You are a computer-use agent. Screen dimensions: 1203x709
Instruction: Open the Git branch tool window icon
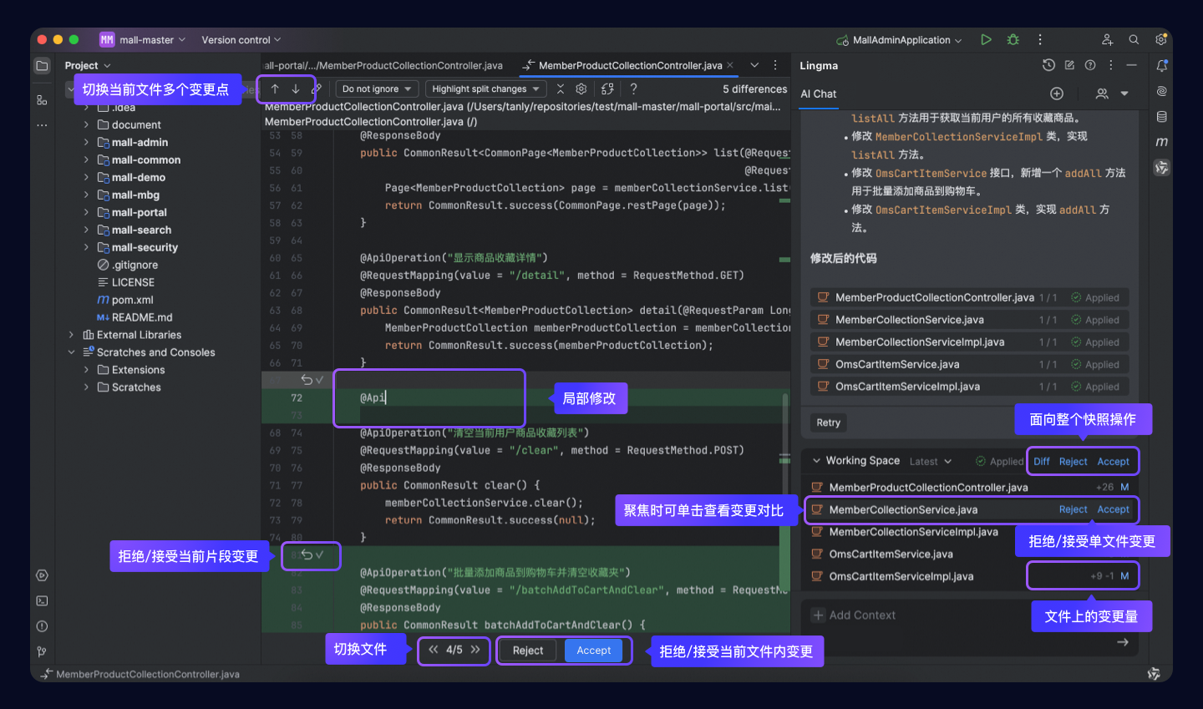42,651
